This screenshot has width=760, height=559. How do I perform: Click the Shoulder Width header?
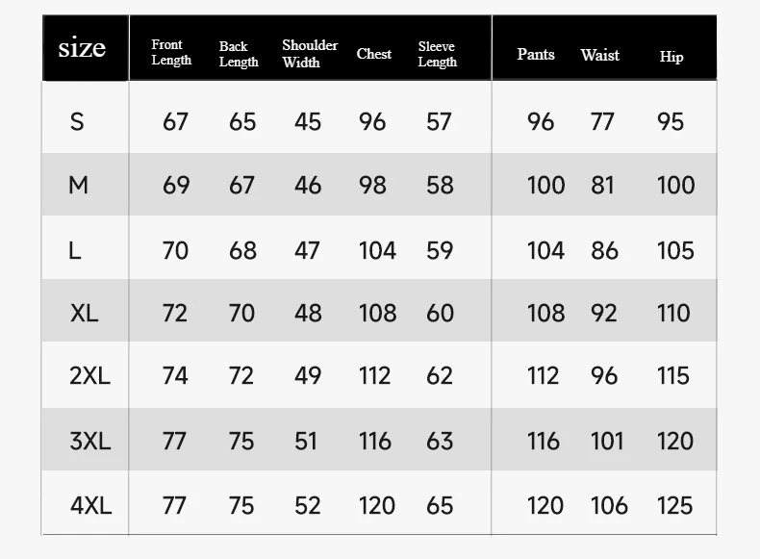pos(310,53)
